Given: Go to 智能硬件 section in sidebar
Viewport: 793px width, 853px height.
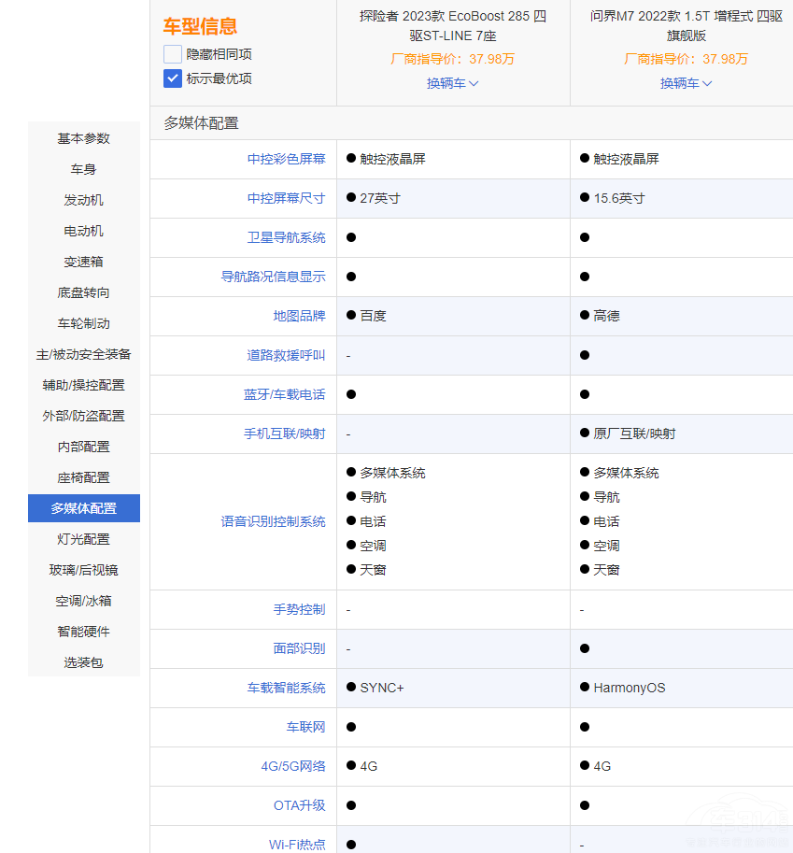Looking at the screenshot, I should tap(84, 632).
